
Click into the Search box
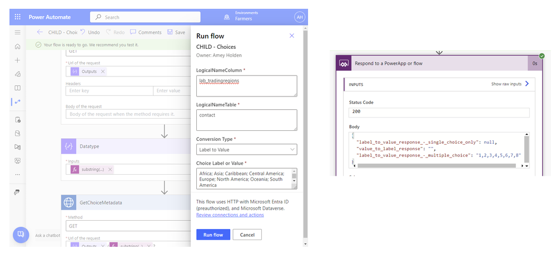145,17
